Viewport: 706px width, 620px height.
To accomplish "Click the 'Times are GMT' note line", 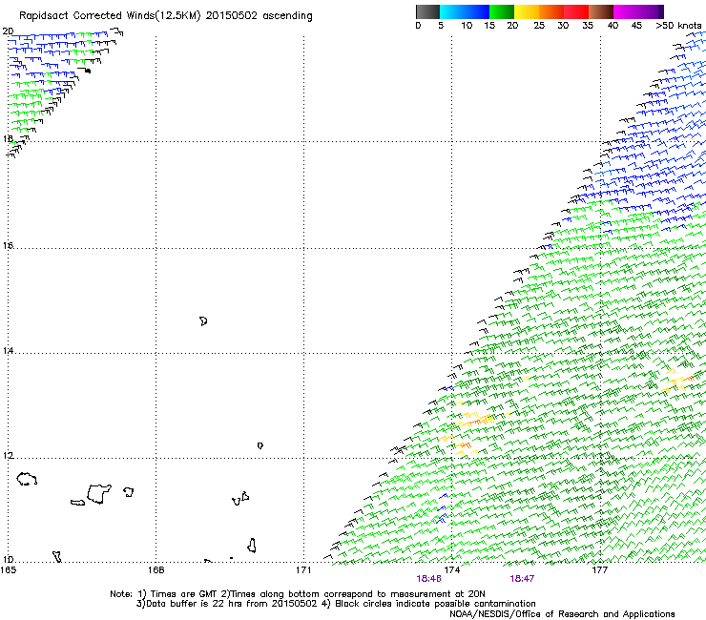I will click(298, 594).
